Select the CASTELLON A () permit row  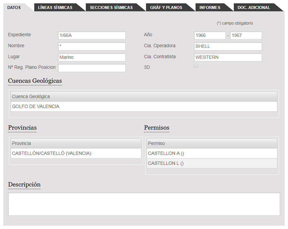click(x=212, y=153)
